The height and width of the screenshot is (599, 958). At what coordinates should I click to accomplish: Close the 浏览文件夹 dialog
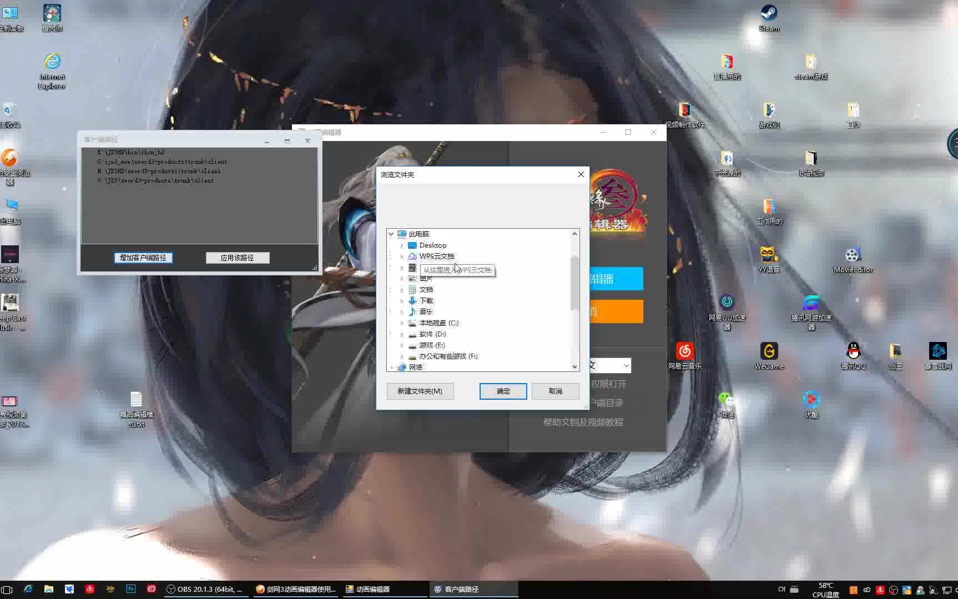(x=581, y=174)
